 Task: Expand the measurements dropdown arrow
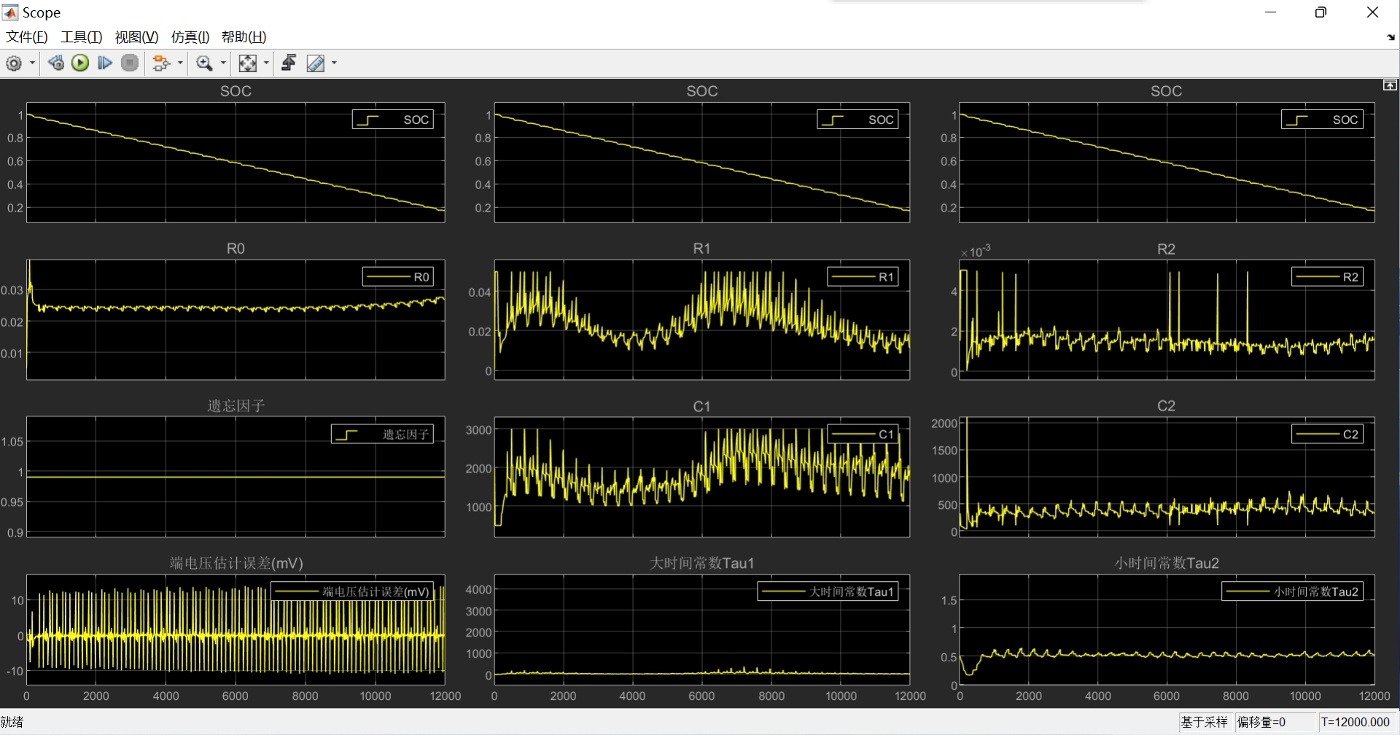click(334, 63)
